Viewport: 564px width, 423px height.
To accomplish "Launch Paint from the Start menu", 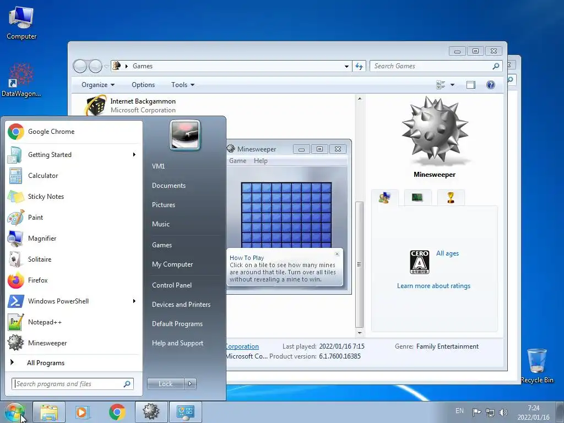I will click(74, 217).
